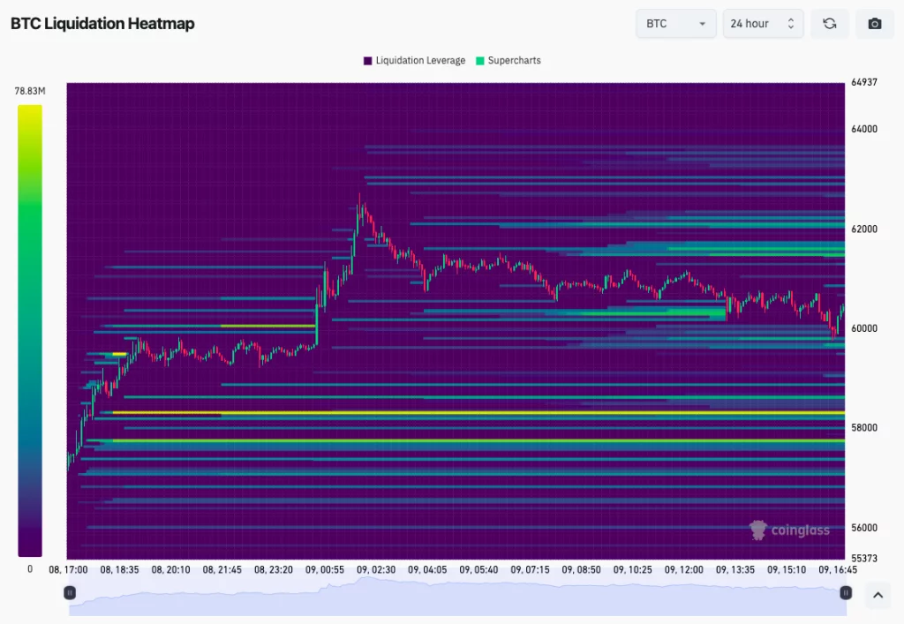Screen dimensions: 904x624
Task: Click the Coinglass watermark logo
Action: (x=790, y=530)
